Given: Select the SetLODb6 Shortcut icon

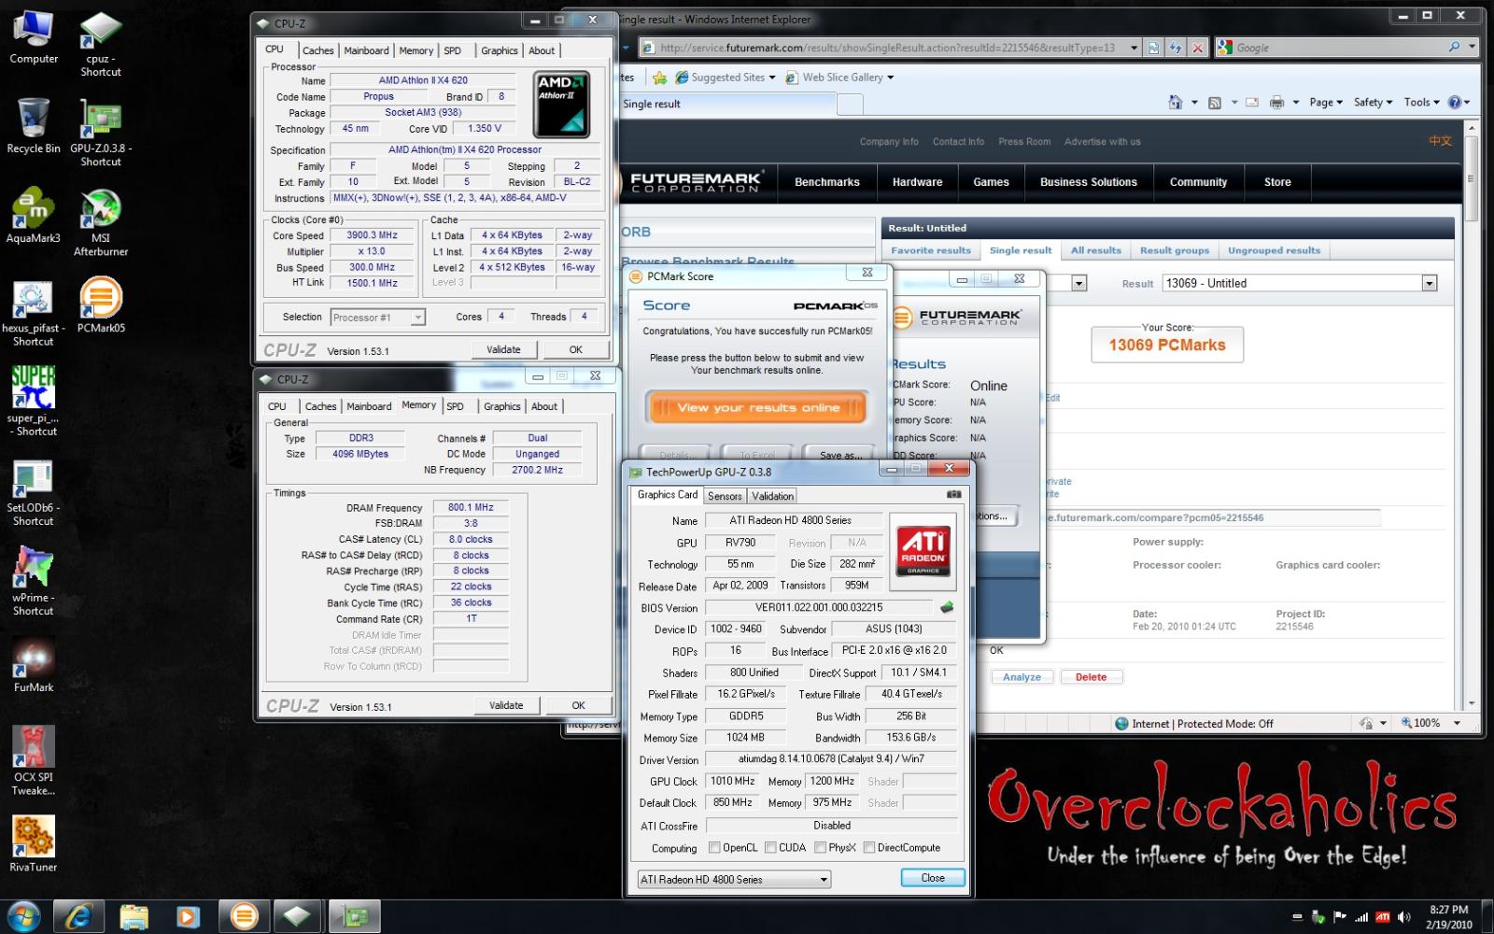Looking at the screenshot, I should tap(34, 492).
